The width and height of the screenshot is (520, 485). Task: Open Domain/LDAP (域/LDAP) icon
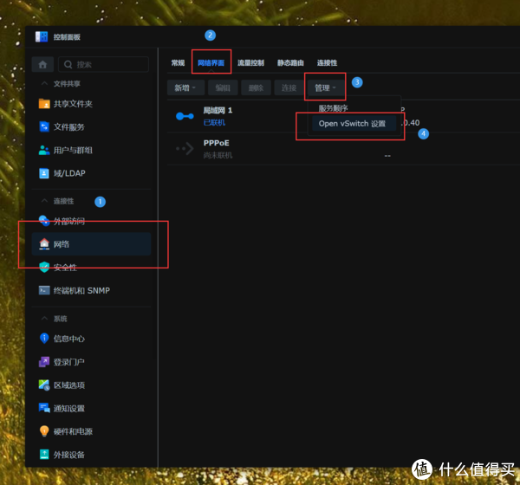click(44, 173)
